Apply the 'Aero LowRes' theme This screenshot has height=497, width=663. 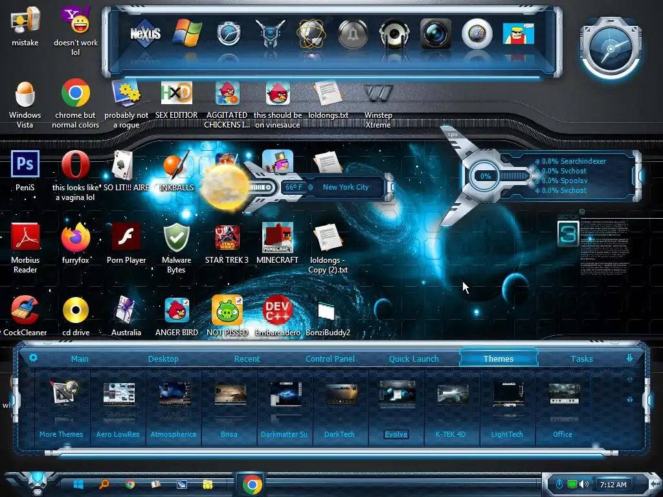[x=118, y=408]
